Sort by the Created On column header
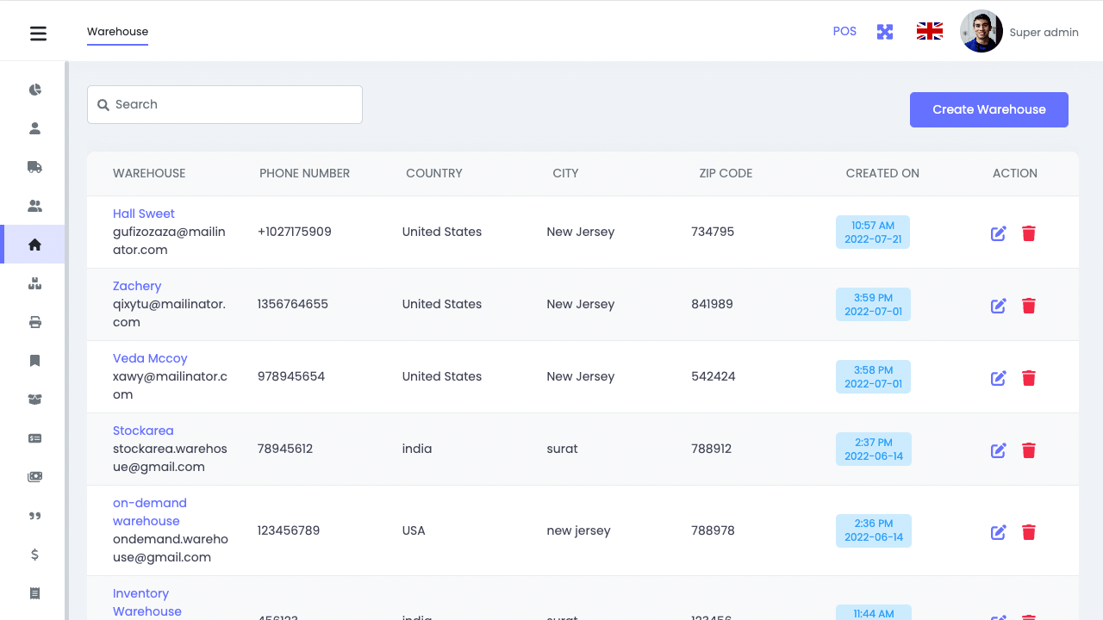 click(x=882, y=173)
